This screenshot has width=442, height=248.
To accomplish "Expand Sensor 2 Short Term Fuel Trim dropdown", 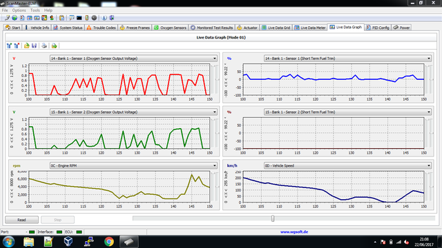I will point(429,112).
